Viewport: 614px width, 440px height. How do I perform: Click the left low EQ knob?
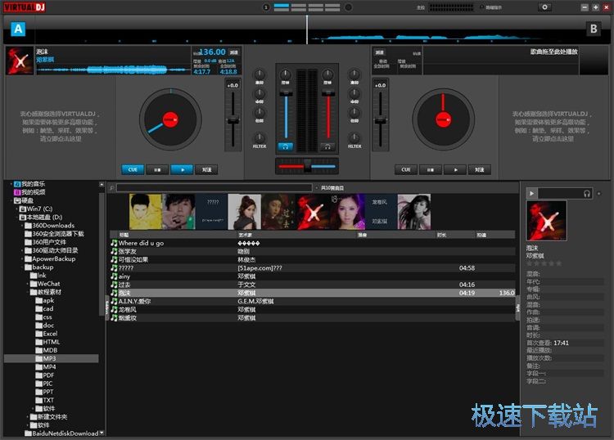pyautogui.click(x=260, y=113)
